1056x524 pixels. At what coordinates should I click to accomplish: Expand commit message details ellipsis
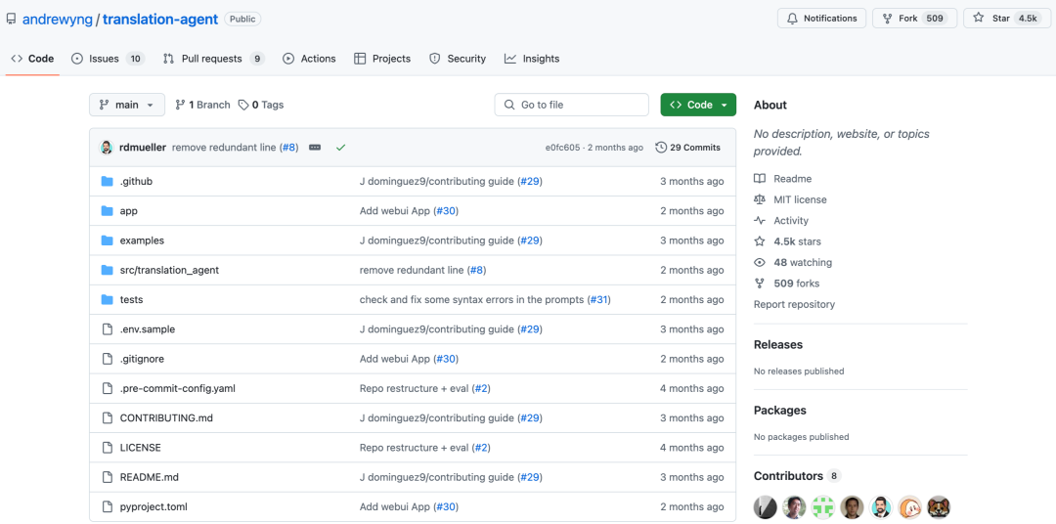click(315, 147)
